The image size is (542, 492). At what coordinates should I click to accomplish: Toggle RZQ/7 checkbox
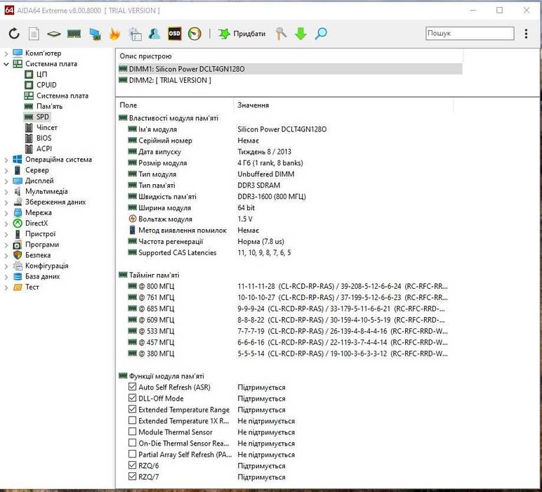tap(132, 477)
